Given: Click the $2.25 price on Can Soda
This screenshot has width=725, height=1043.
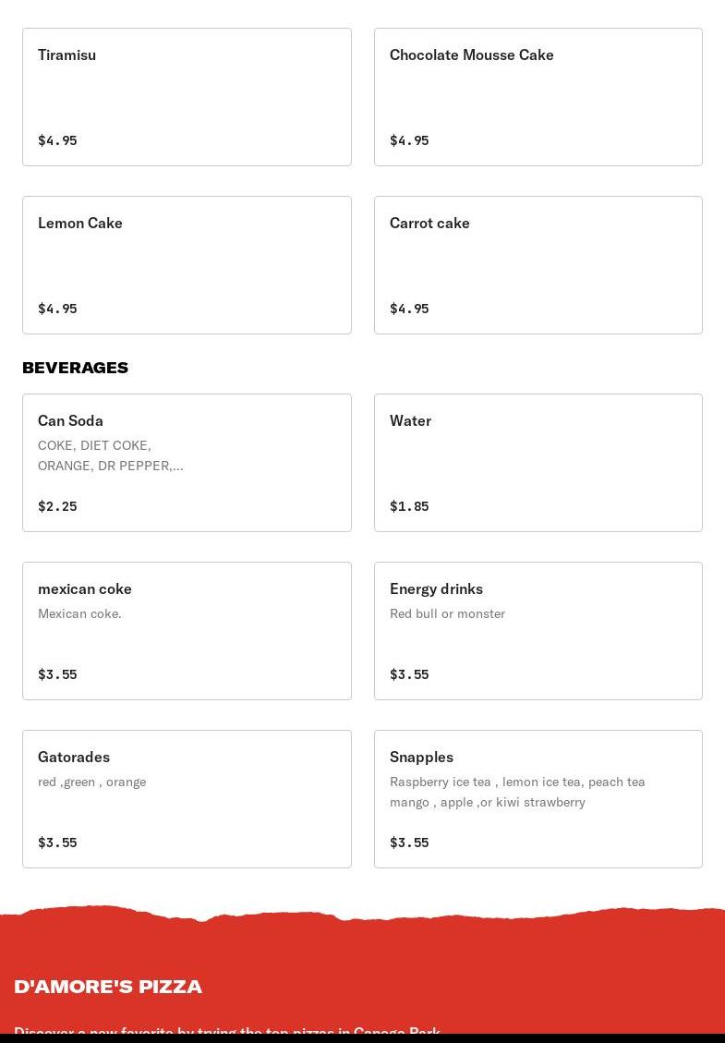Looking at the screenshot, I should 57,506.
